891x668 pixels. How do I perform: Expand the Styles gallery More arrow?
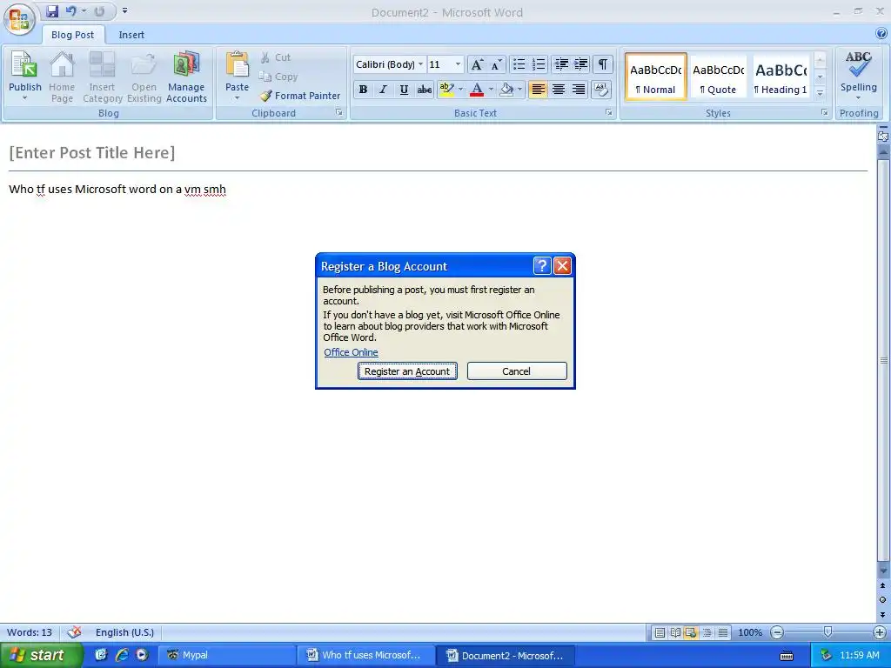tap(820, 93)
